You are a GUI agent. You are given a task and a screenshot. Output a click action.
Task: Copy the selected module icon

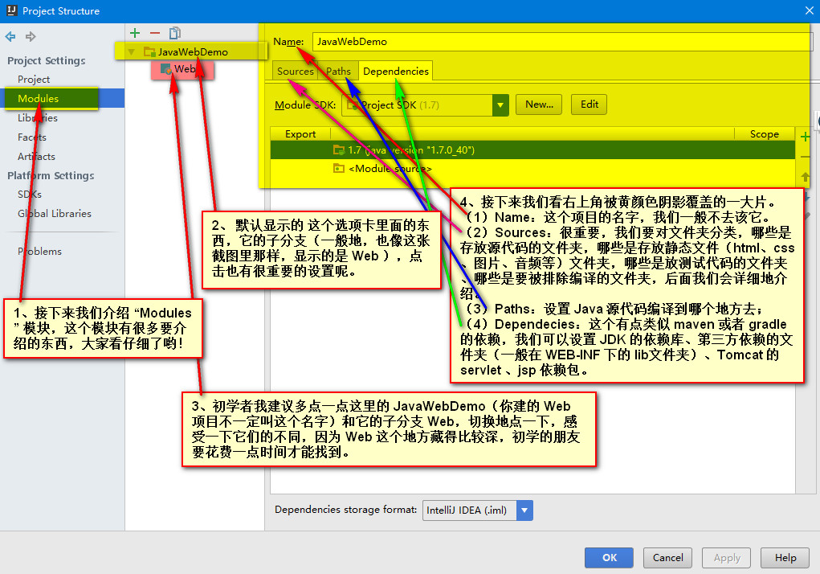pos(174,33)
